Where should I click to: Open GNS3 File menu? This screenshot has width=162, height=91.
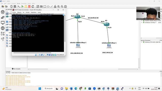(x=2, y=4)
